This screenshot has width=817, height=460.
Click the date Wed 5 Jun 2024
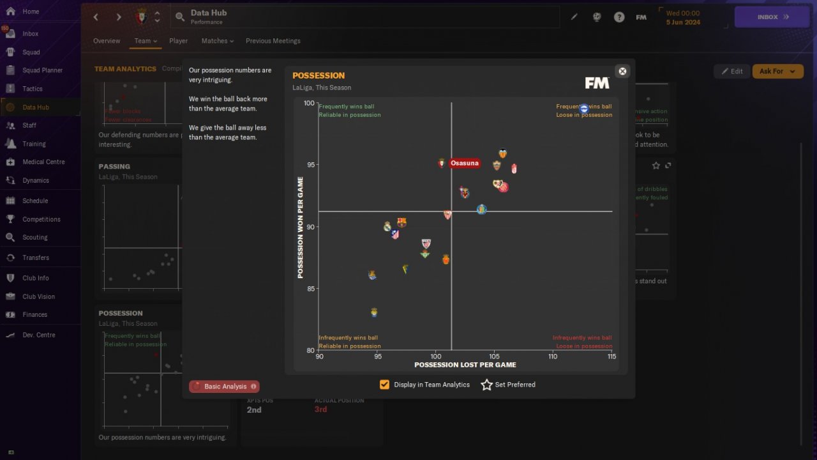tap(683, 17)
